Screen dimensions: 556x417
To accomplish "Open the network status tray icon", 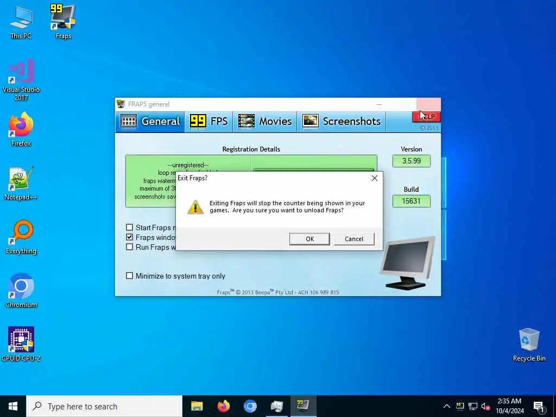I will click(473, 406).
